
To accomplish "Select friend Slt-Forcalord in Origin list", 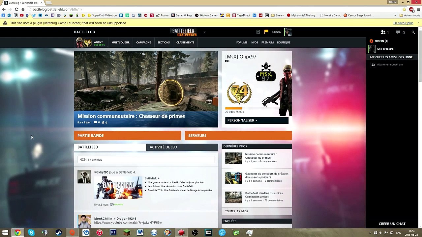I will coord(385,49).
